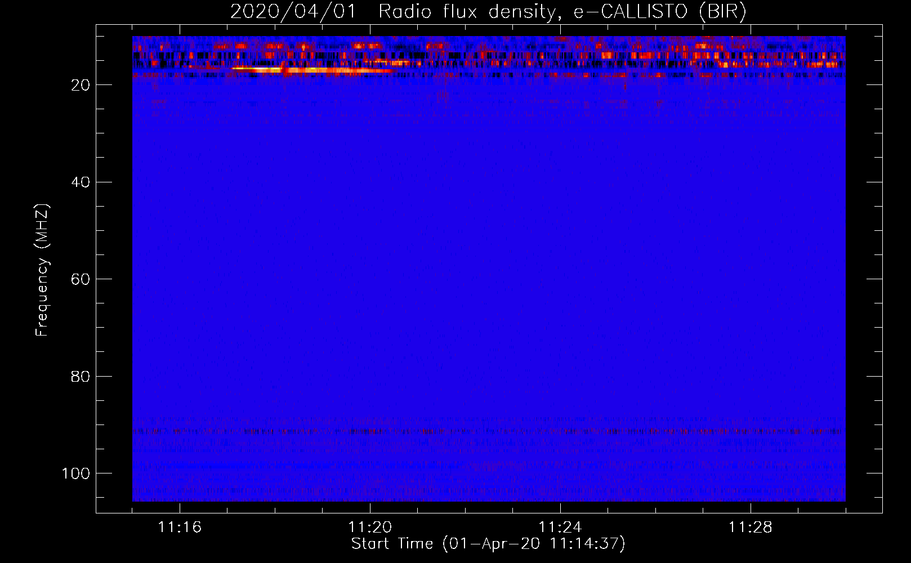Viewport: 911px width, 563px height.
Task: Click the 11:28 time tick label
Action: (751, 528)
